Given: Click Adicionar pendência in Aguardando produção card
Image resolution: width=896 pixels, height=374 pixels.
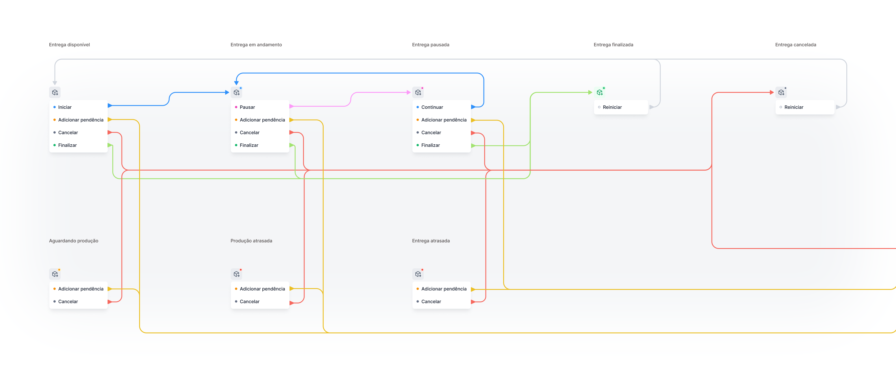Looking at the screenshot, I should (81, 289).
